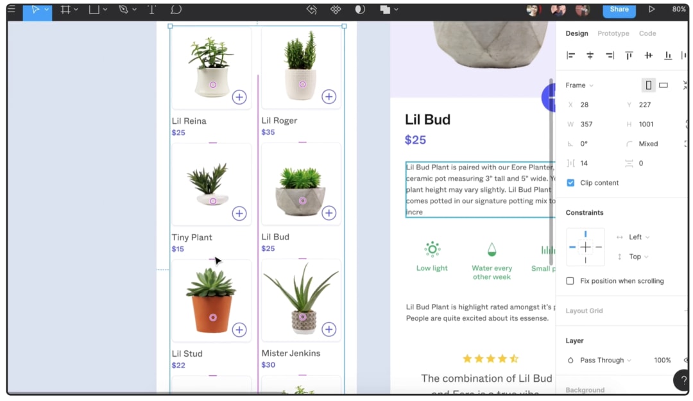
Task: Click the constraints diagram widget
Action: pos(585,247)
